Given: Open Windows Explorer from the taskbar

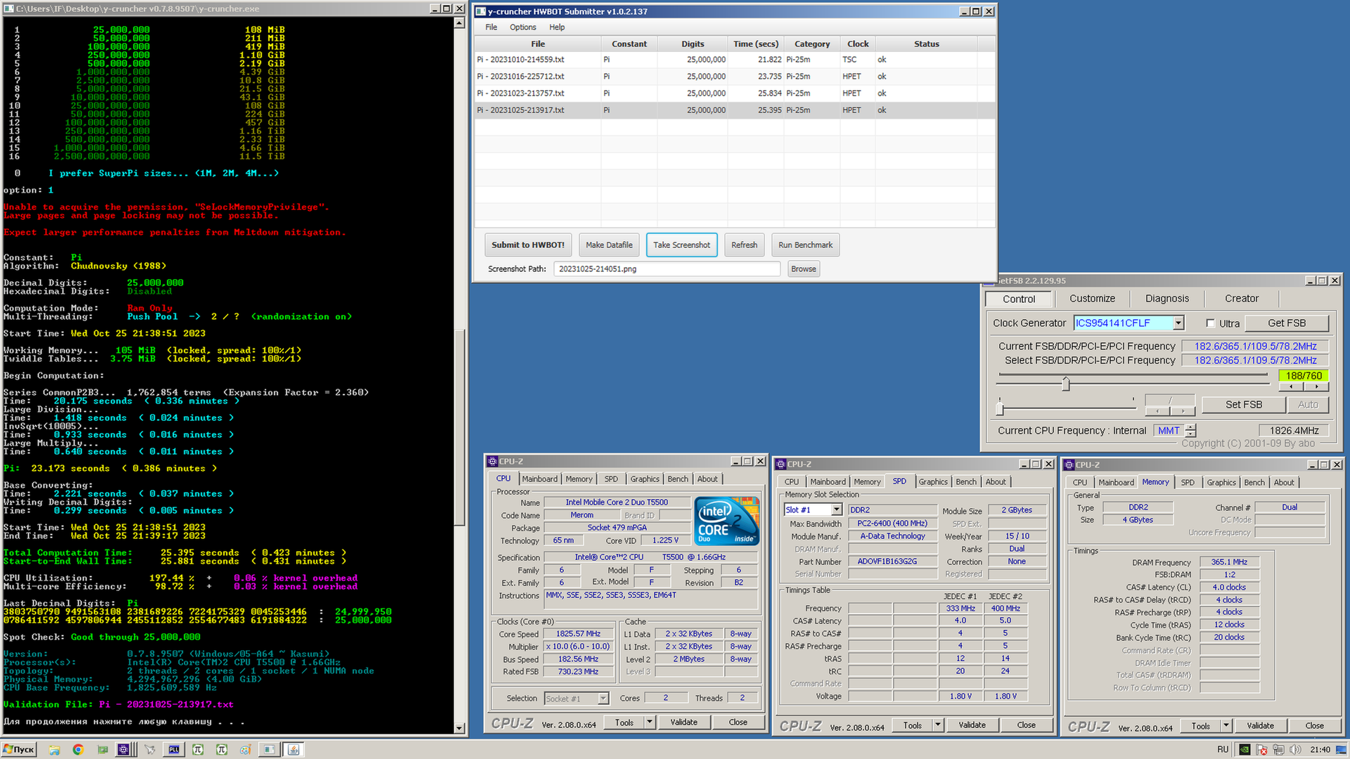Looking at the screenshot, I should pyautogui.click(x=54, y=750).
